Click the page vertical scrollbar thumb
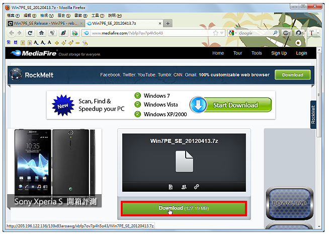329x235 pixels. [319, 95]
